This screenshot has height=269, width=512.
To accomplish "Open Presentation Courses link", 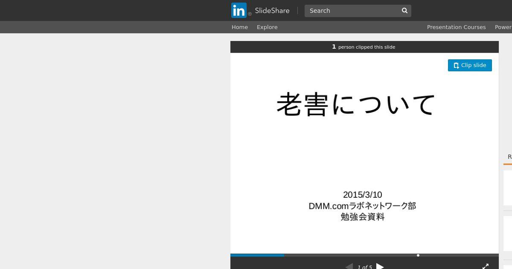I will pyautogui.click(x=456, y=27).
